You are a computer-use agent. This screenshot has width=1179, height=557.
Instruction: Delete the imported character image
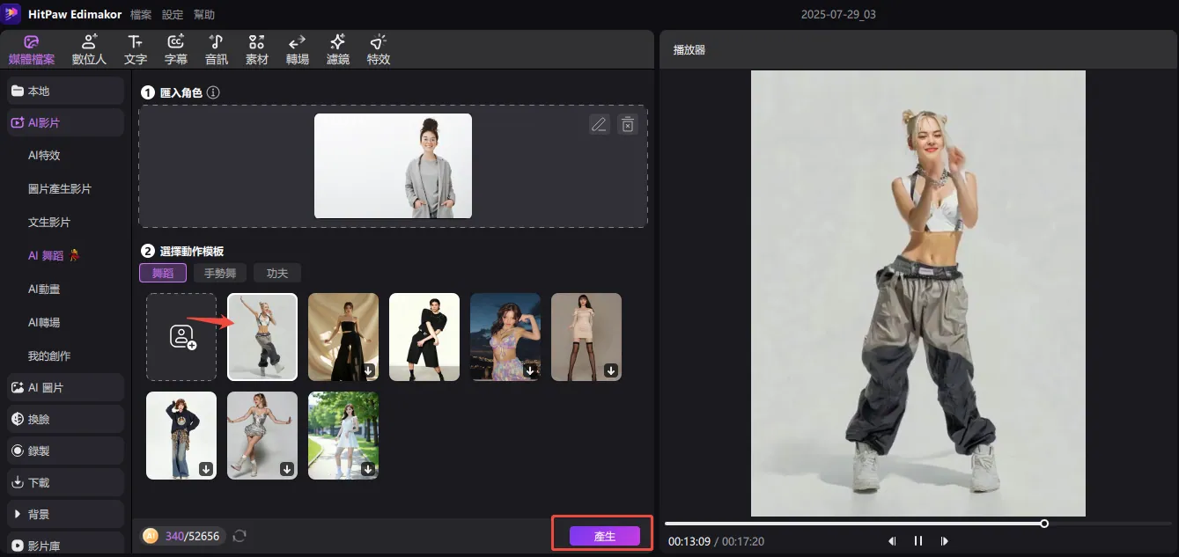pos(627,124)
